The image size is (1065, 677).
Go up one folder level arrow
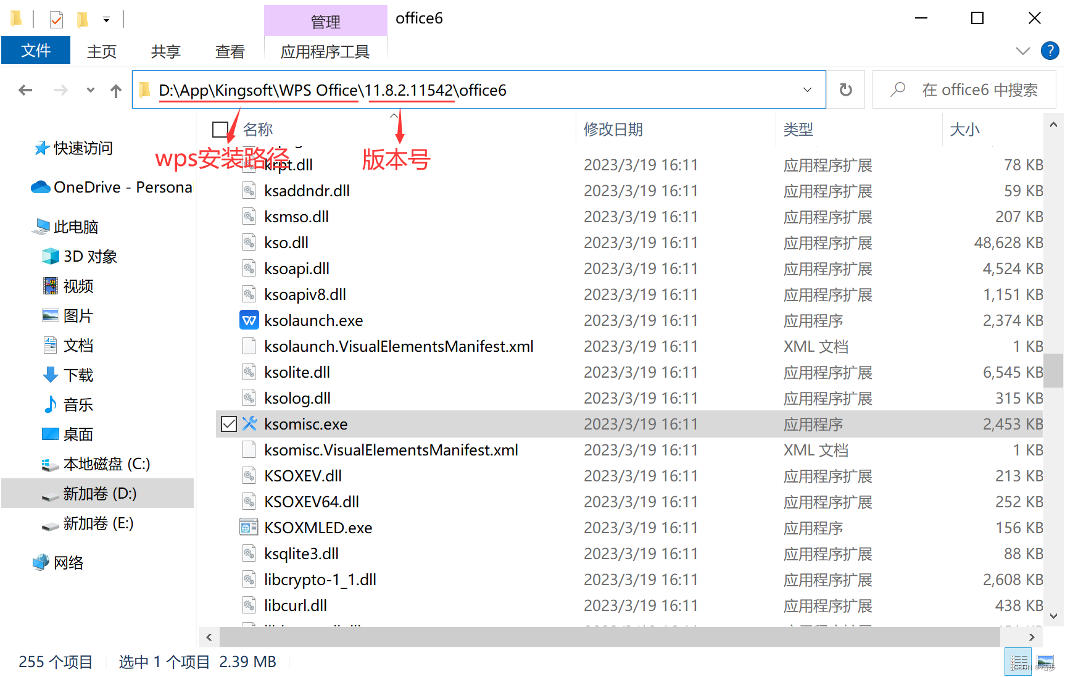pyautogui.click(x=116, y=91)
